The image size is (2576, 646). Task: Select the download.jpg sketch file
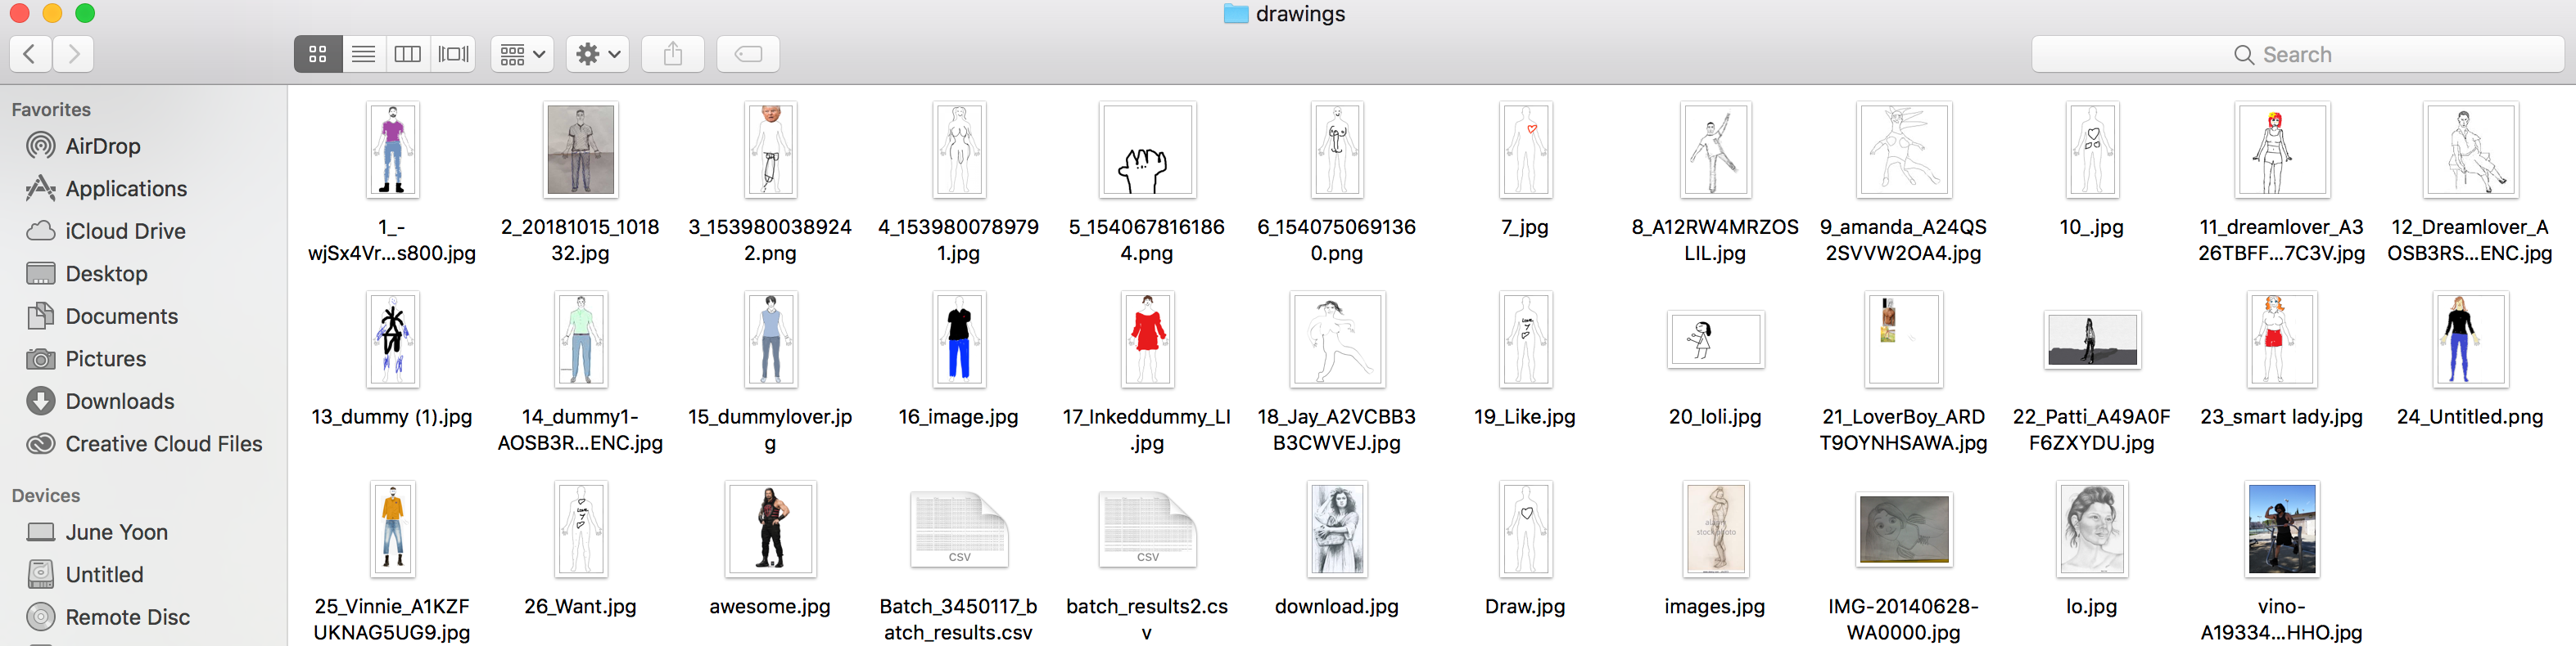point(1337,529)
